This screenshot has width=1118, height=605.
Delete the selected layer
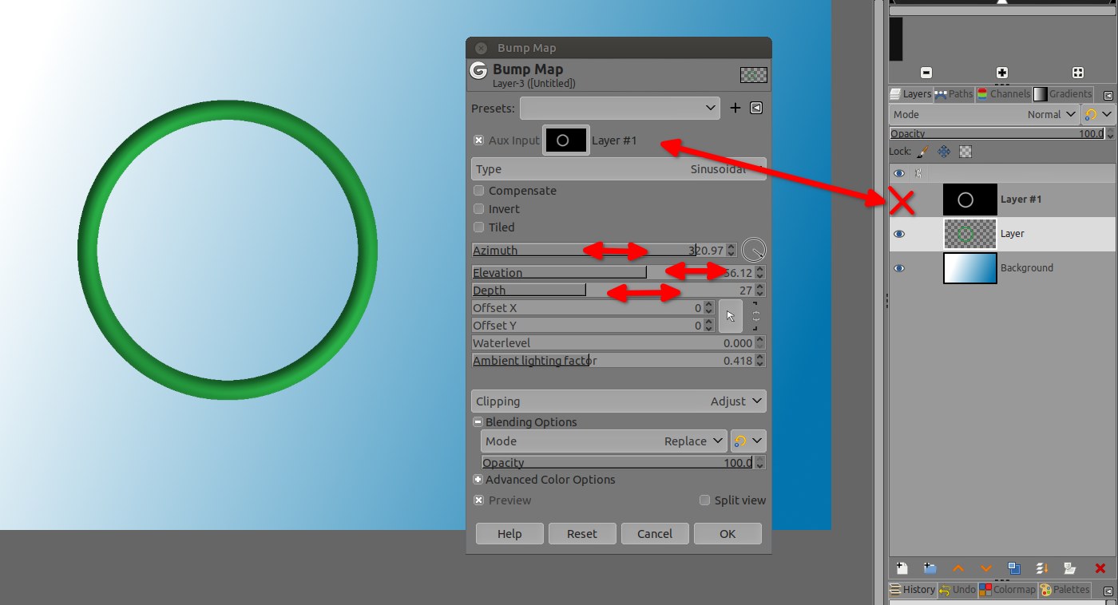click(x=1100, y=568)
